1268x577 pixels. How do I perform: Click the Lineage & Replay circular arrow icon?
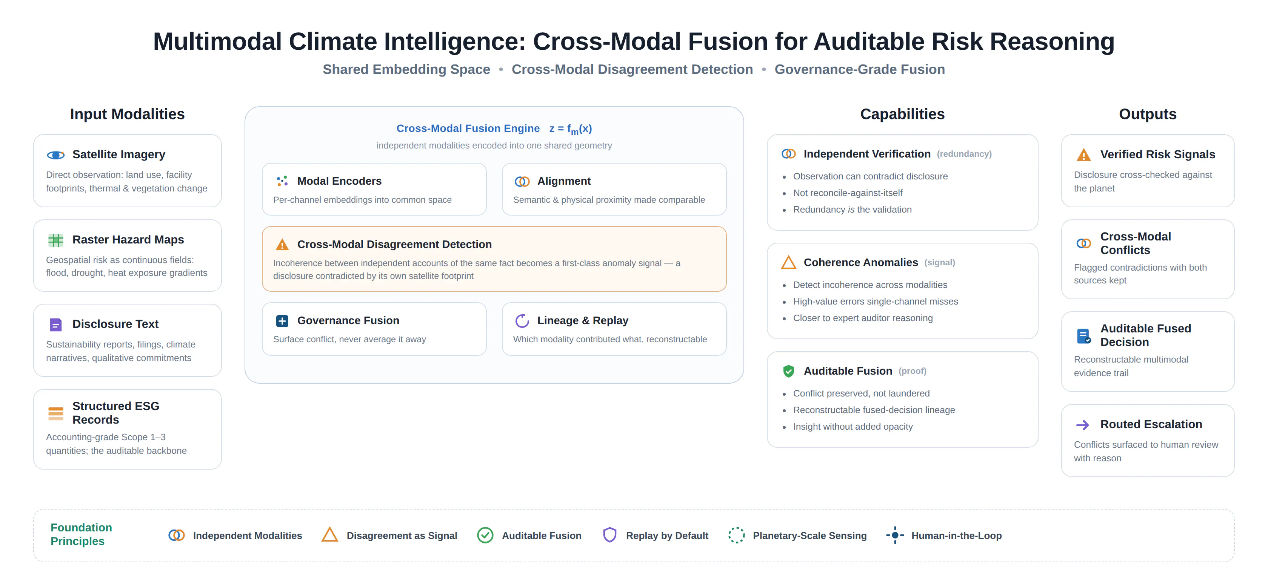[522, 321]
